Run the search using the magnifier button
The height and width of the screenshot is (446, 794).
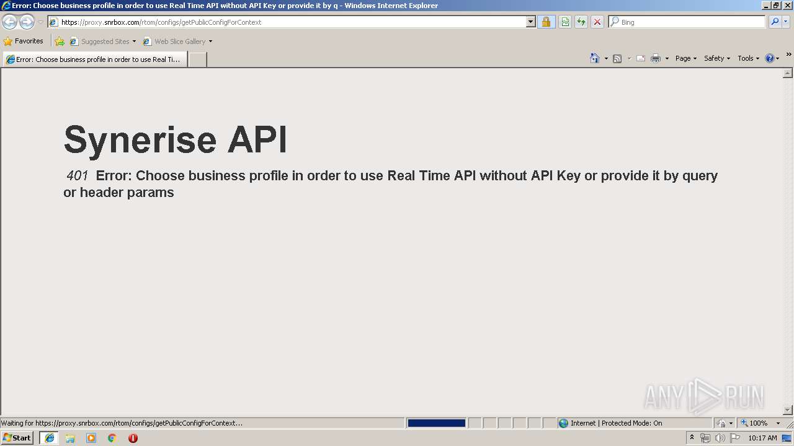tap(775, 22)
